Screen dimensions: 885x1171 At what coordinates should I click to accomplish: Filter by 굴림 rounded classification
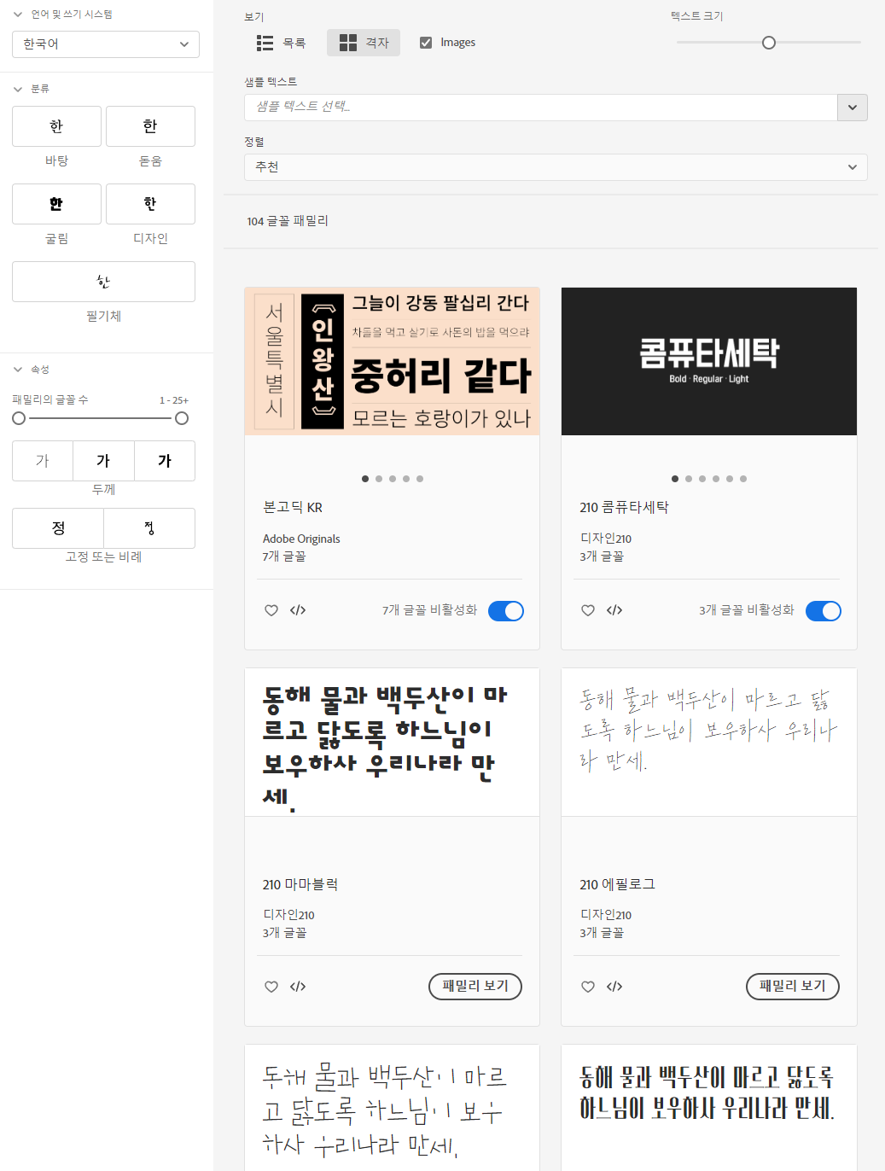point(56,204)
